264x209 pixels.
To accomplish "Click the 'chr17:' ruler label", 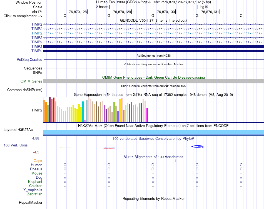I will 37,12.
